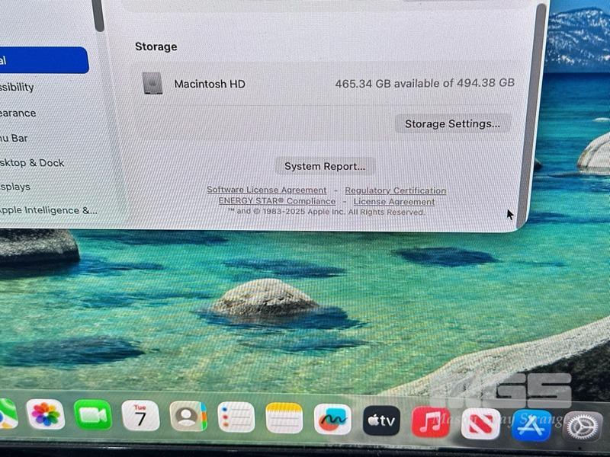Open the Contacts app in the Dock
Image resolution: width=610 pixels, height=457 pixels.
tap(188, 417)
